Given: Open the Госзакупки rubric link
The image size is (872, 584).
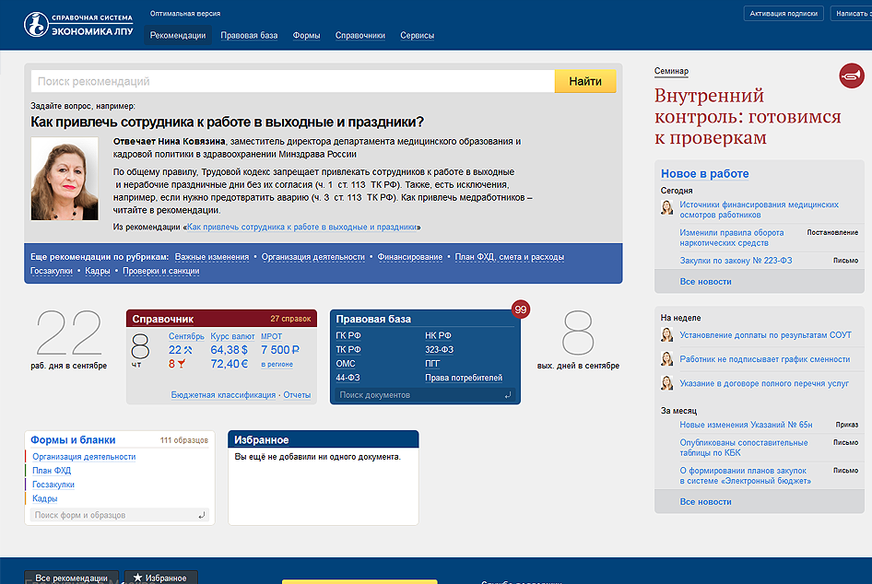Looking at the screenshot, I should [52, 271].
